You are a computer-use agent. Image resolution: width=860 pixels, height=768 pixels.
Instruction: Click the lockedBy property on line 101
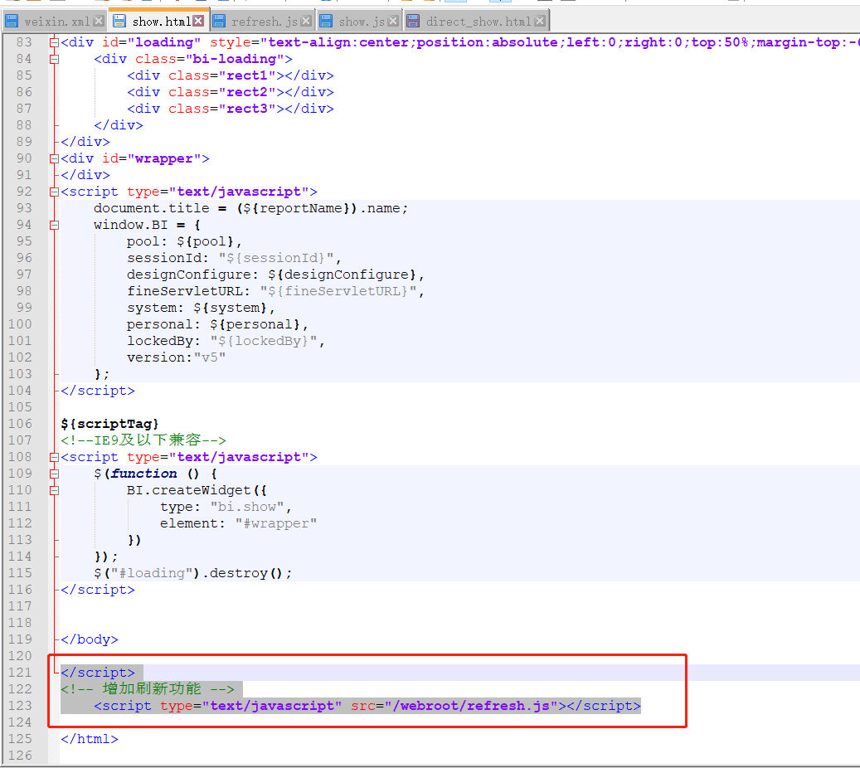[226, 341]
